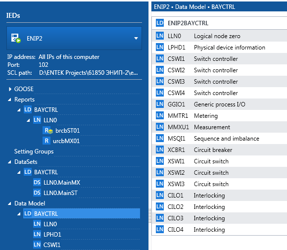Screen dimensions: 287x250
Task: Select the MSQI1 Sequence and imbalance row
Action: (x=219, y=138)
